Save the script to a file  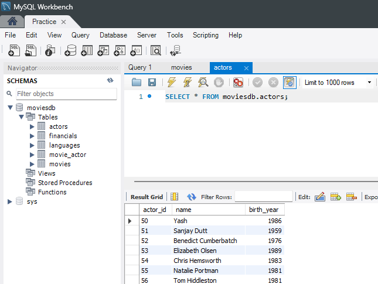pos(152,83)
